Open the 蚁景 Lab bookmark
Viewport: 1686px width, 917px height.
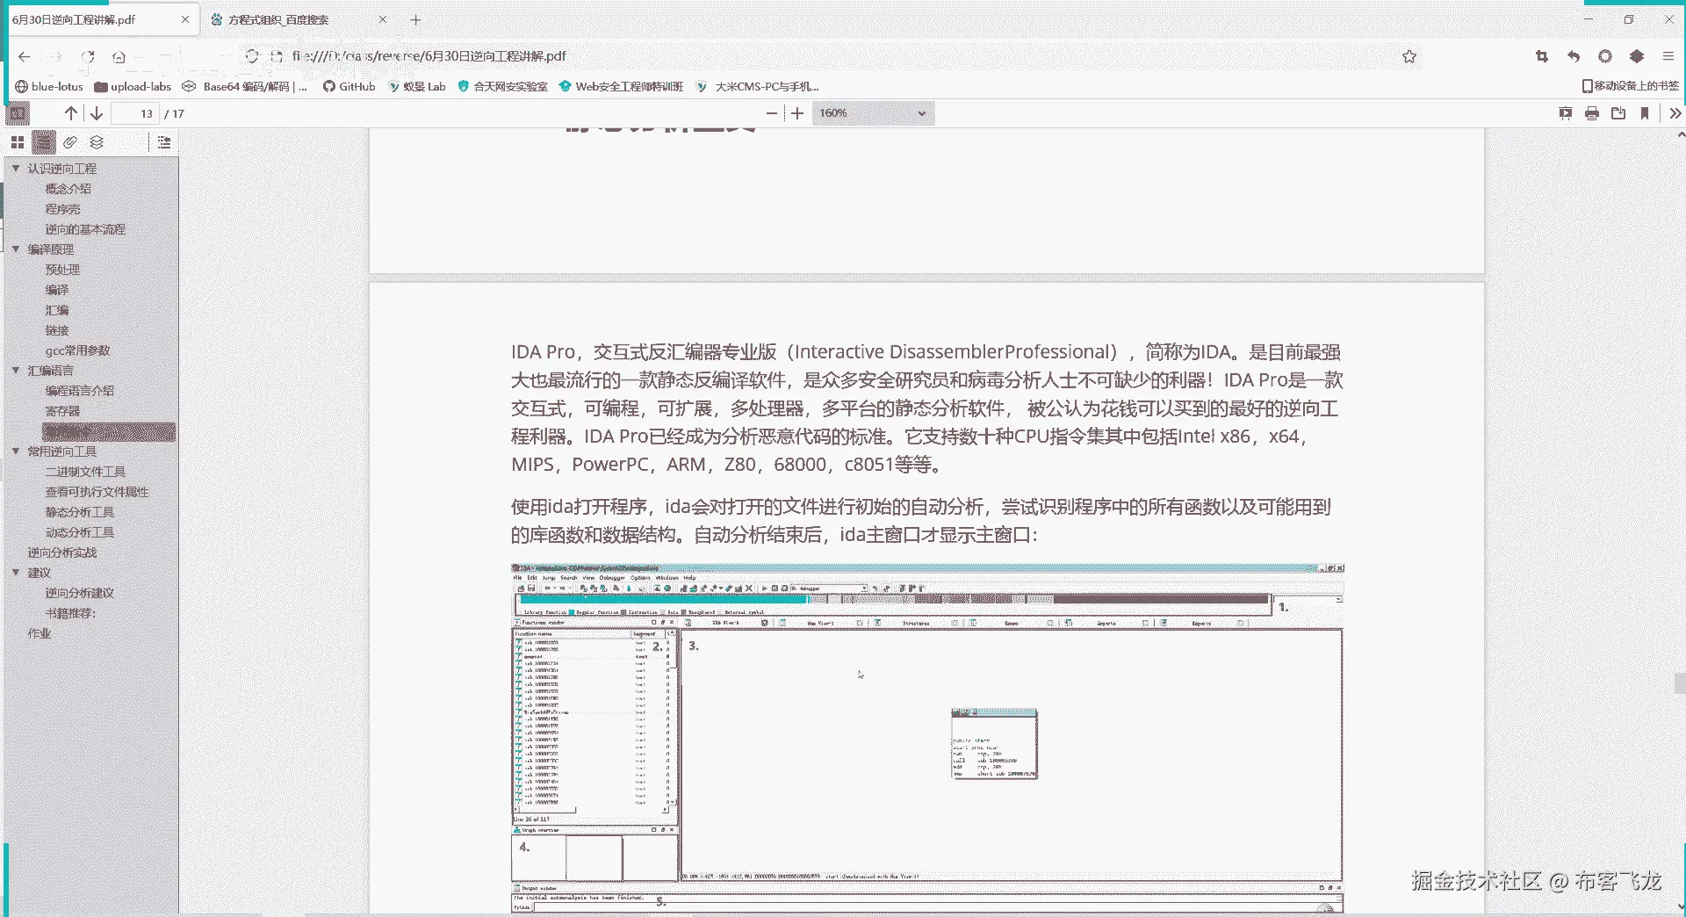[x=417, y=86]
